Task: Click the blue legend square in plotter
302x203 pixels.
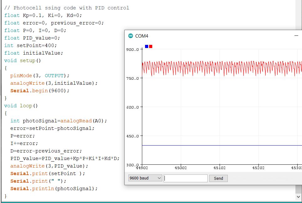Action: point(147,46)
